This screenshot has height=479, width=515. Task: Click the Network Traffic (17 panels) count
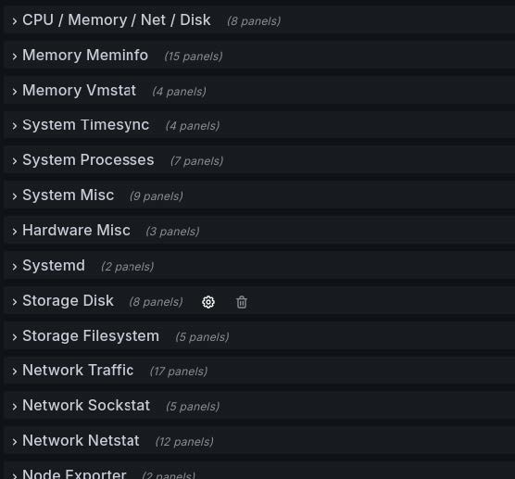179,372
